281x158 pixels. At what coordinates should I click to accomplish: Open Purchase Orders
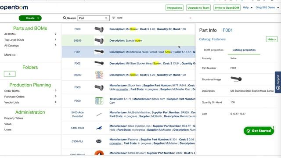14,97
